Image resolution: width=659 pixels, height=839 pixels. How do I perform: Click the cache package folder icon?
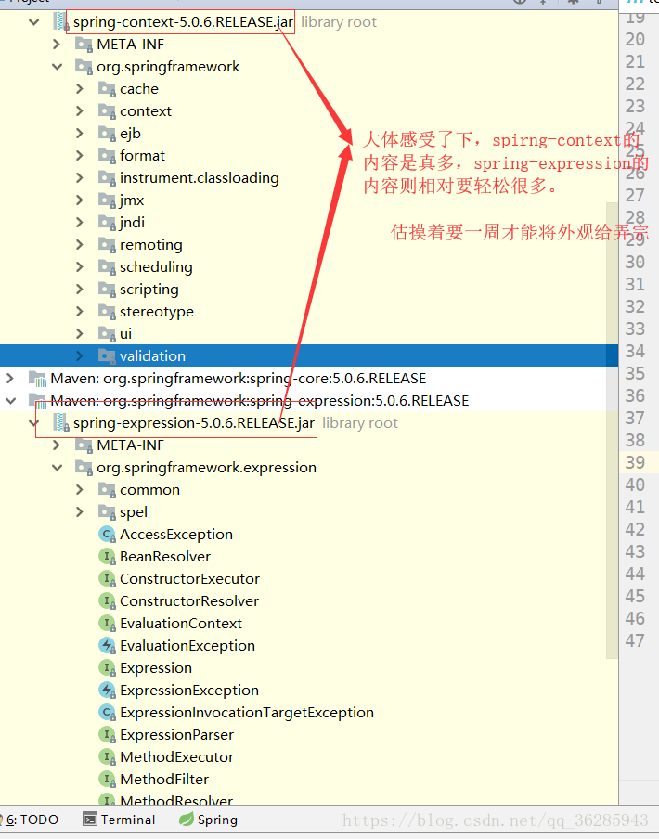[107, 89]
